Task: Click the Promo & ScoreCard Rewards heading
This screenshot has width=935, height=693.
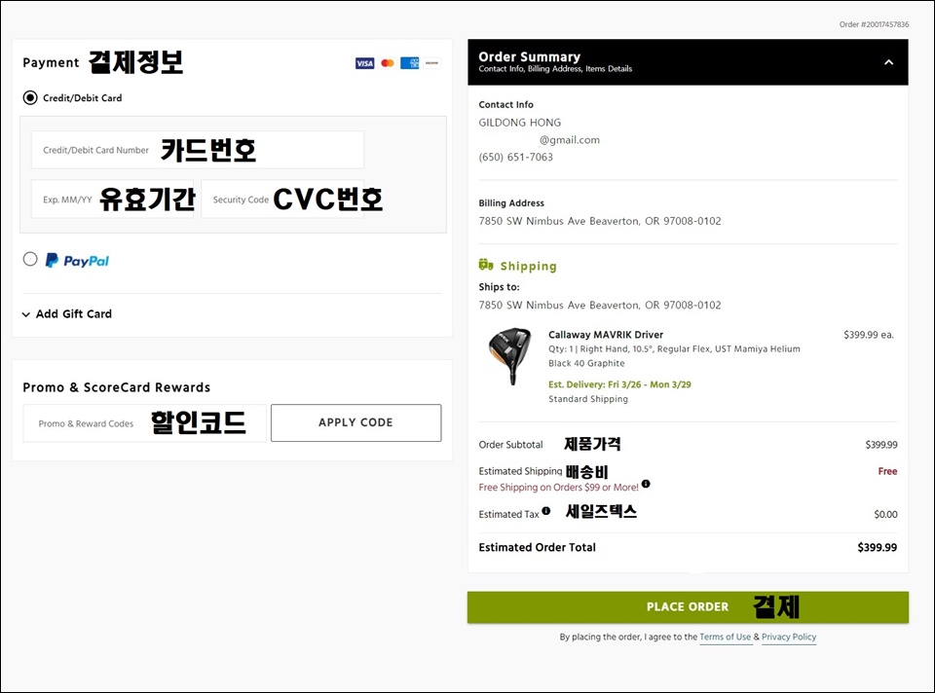Action: pyautogui.click(x=116, y=387)
